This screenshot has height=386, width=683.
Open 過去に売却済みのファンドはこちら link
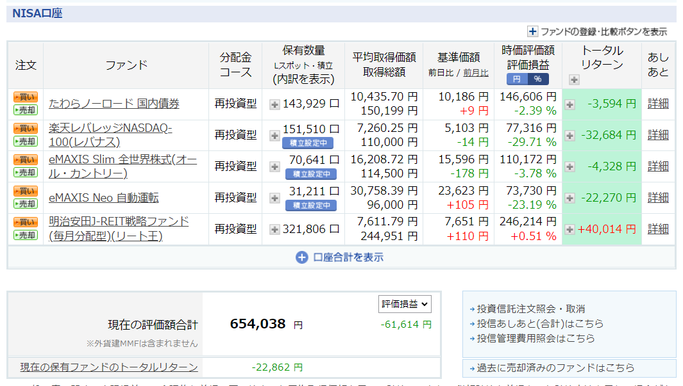pyautogui.click(x=555, y=368)
